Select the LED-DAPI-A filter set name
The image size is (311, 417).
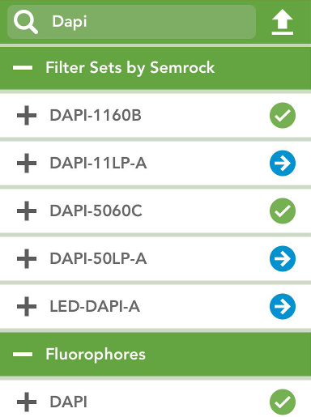pos(95,306)
